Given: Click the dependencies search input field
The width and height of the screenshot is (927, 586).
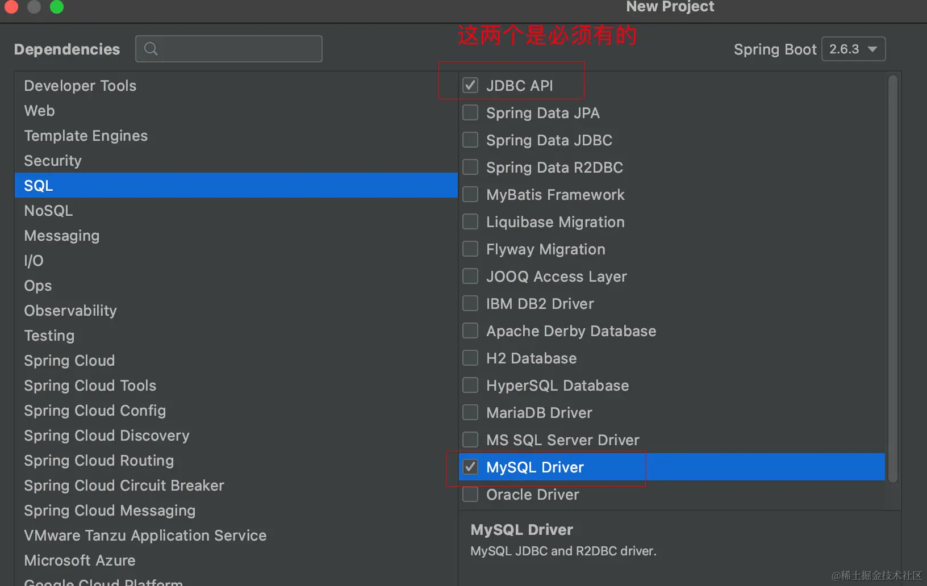Looking at the screenshot, I should [239, 49].
